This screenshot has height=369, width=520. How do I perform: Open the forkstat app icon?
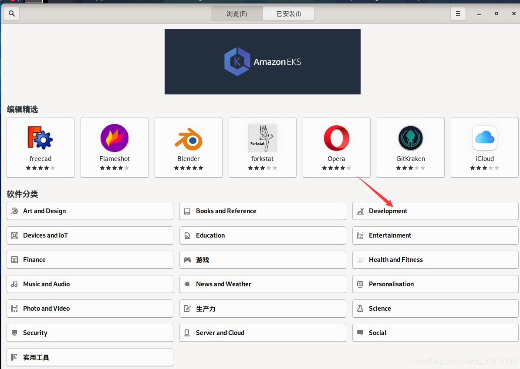[x=262, y=138]
